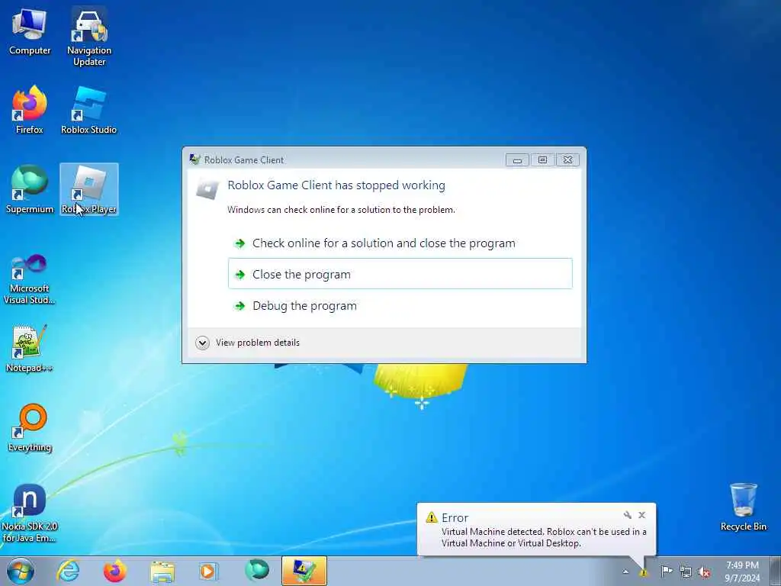This screenshot has width=781, height=586.
Task: Check online for a solution and close
Action: click(x=400, y=243)
